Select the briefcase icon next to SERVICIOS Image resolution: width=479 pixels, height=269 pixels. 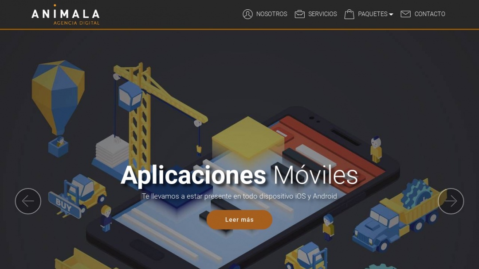click(x=299, y=14)
